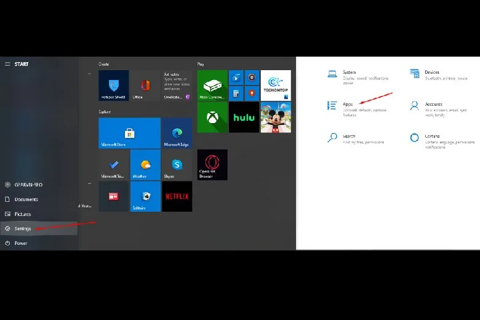Open the OneNote tile
The height and width of the screenshot is (320, 480).
click(x=177, y=86)
